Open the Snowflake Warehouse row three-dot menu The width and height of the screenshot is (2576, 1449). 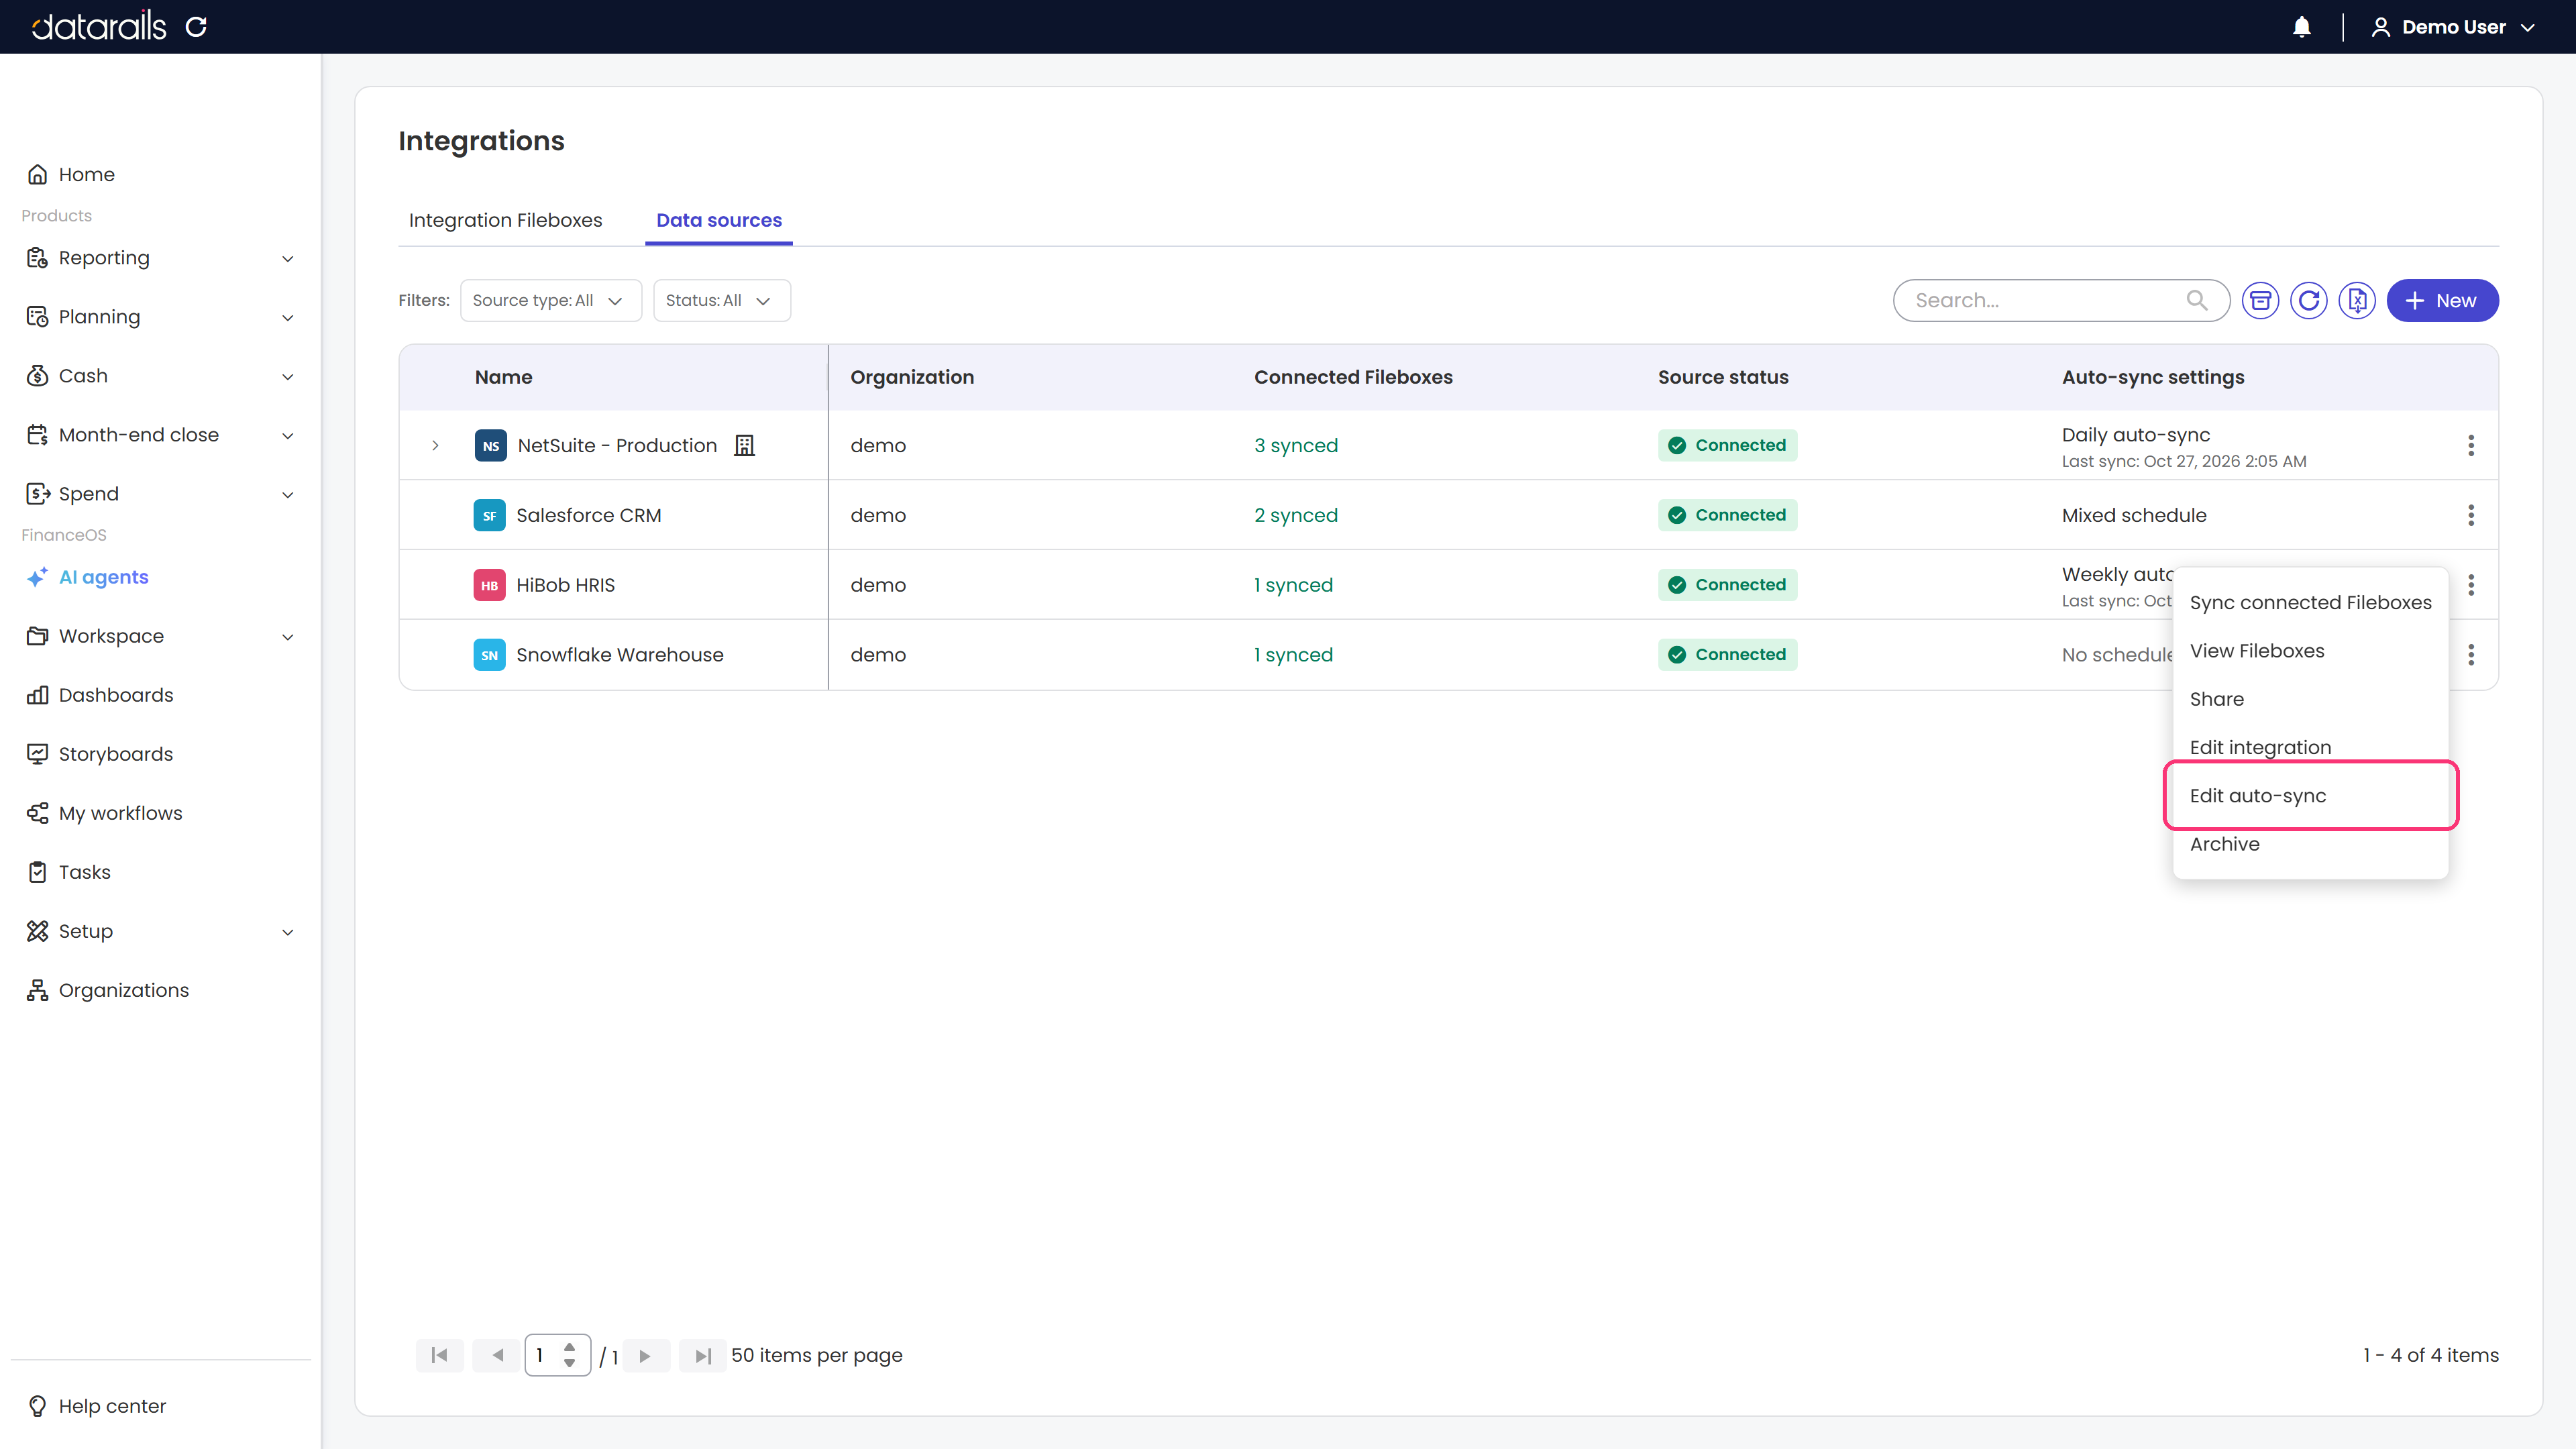click(2471, 655)
